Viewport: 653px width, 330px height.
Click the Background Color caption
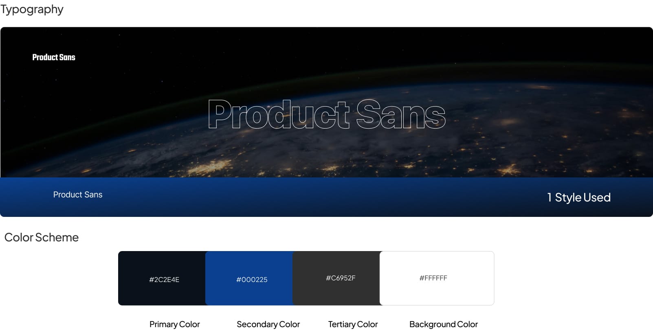point(443,324)
